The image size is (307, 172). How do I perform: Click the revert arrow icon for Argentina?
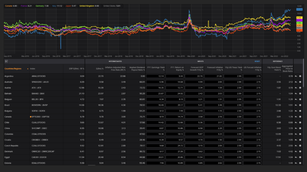(x=296, y=76)
